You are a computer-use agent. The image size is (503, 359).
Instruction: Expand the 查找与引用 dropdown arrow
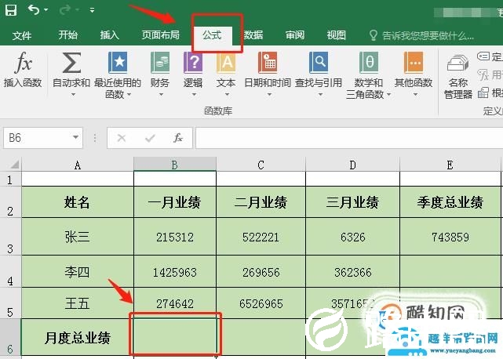320,94
